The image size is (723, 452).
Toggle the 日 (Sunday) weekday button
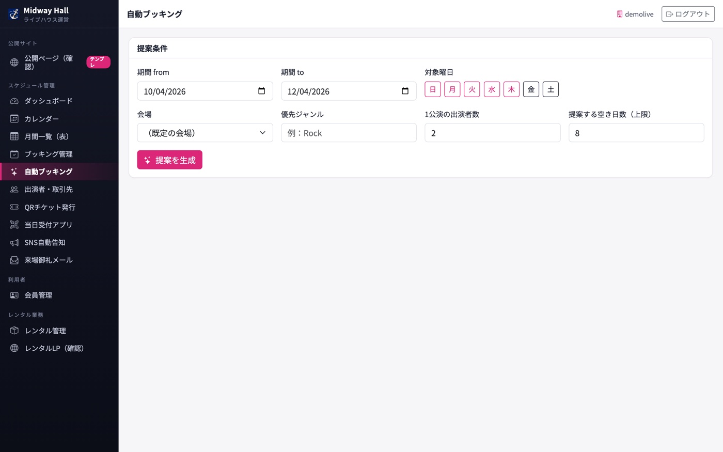tap(433, 89)
